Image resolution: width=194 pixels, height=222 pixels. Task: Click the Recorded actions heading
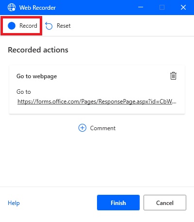38,50
